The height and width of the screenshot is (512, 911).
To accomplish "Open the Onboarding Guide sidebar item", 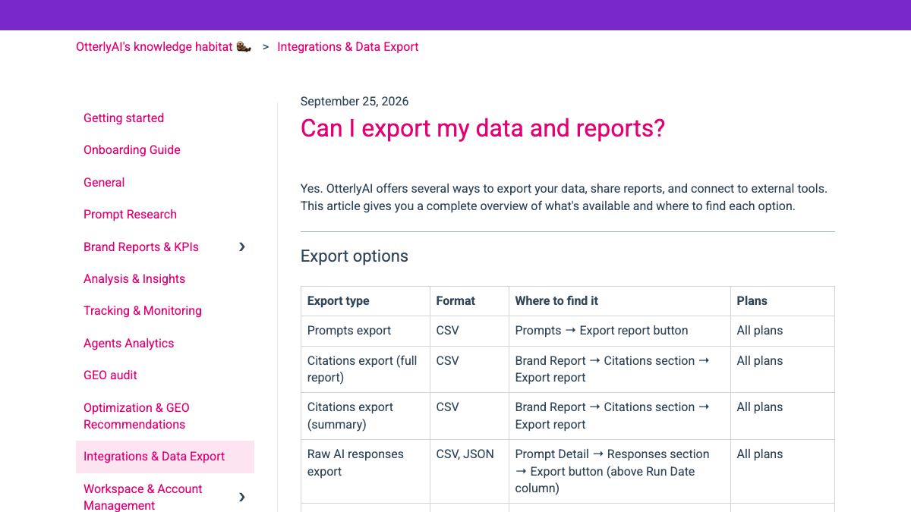I will coord(132,149).
